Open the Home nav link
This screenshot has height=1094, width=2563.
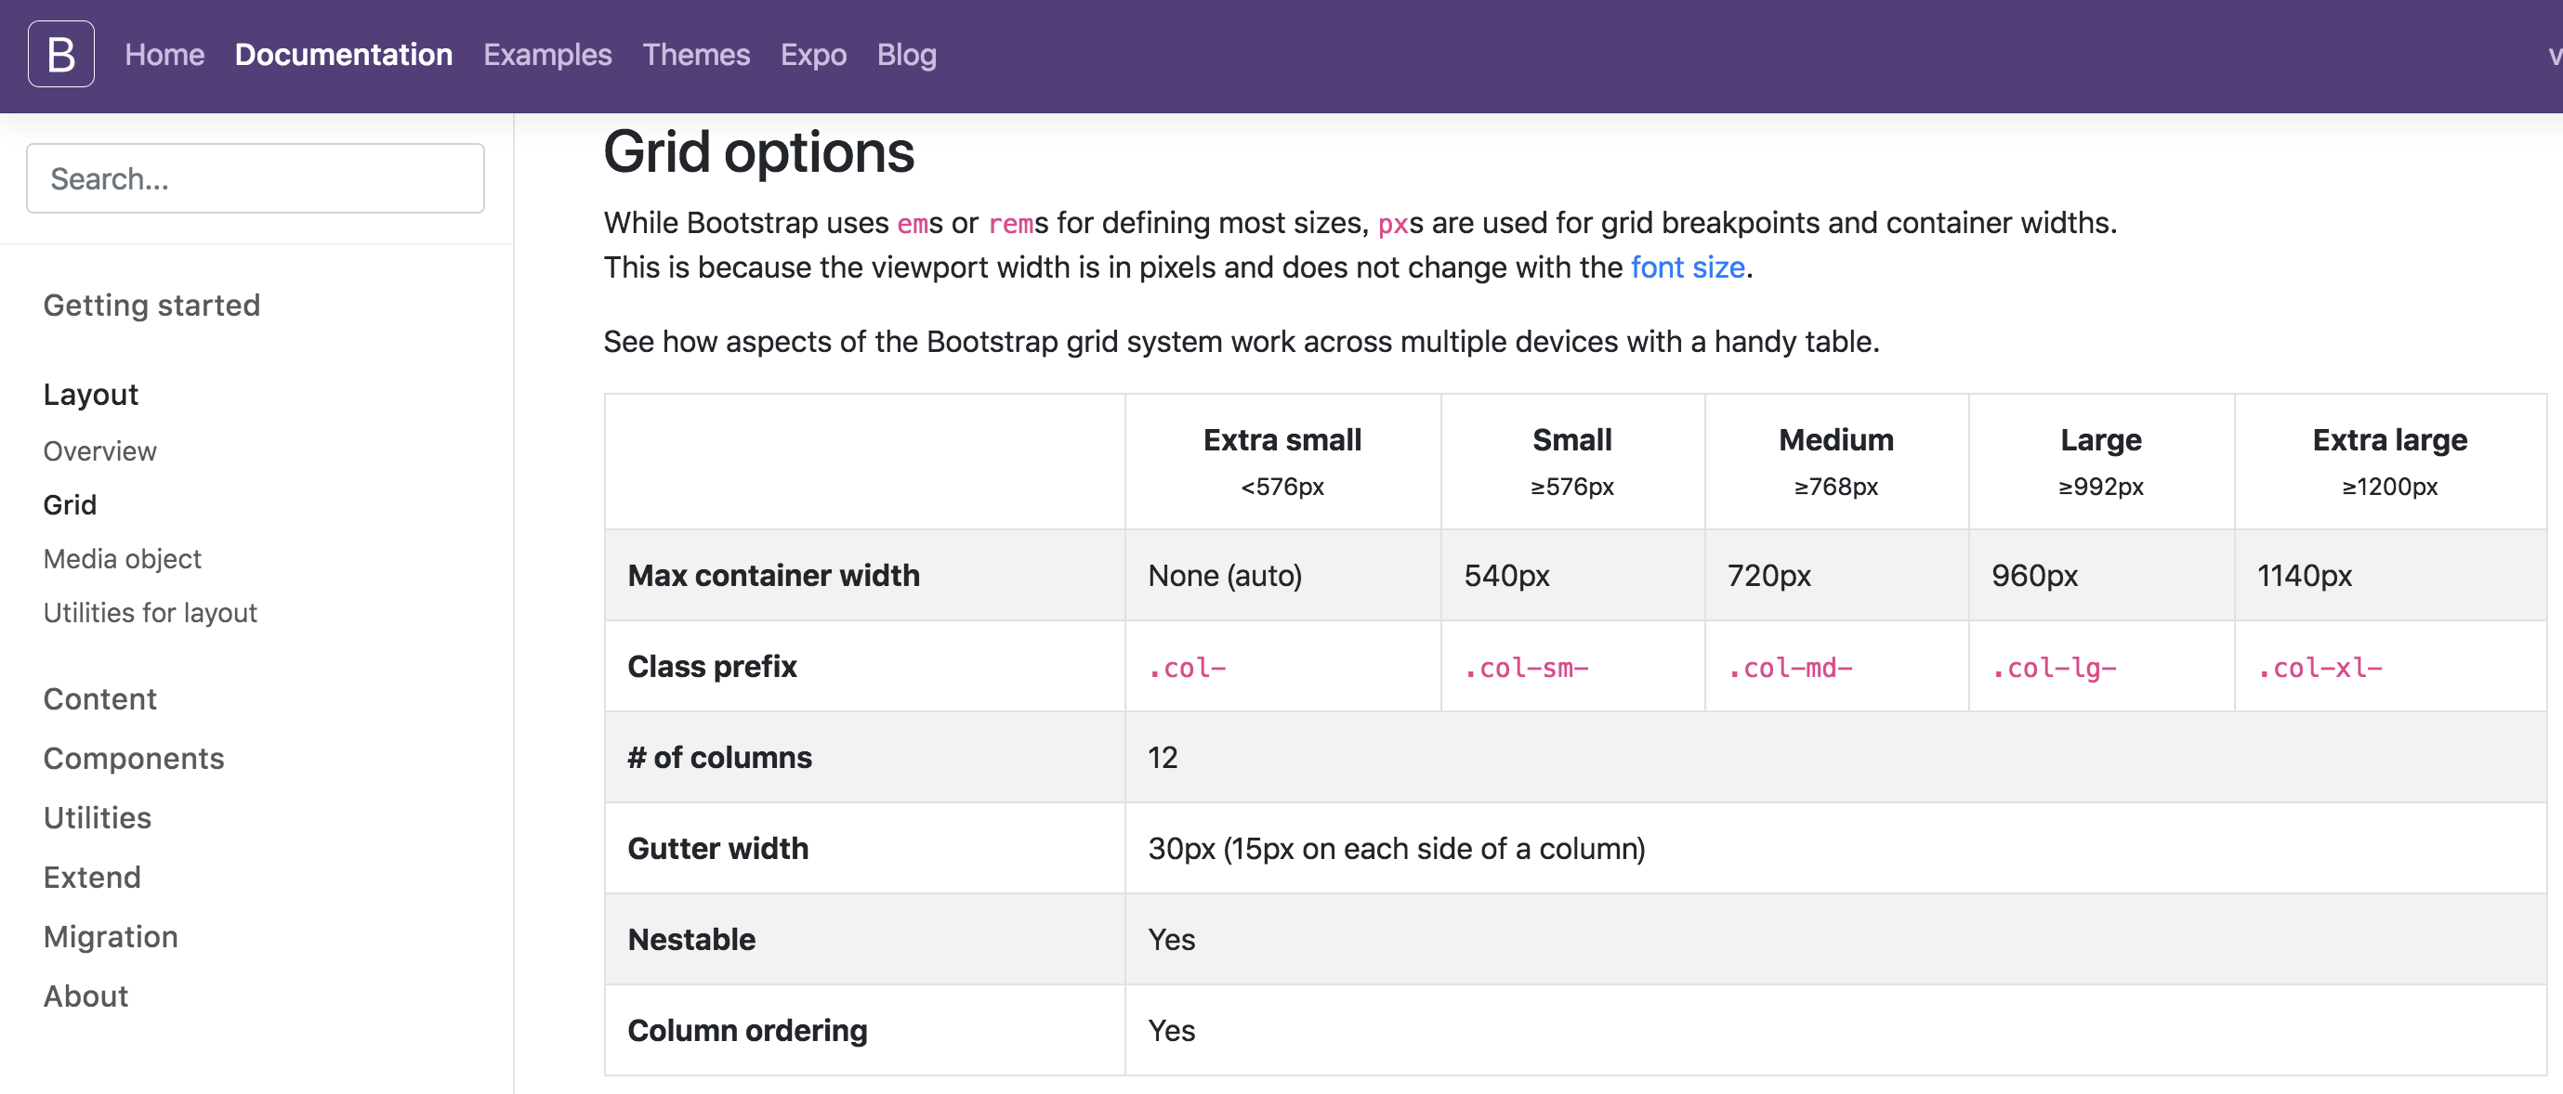coord(164,55)
